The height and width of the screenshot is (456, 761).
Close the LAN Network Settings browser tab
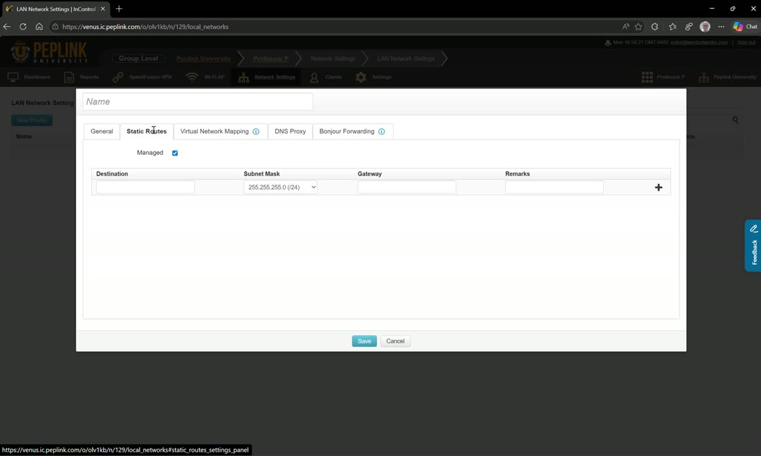tap(103, 9)
